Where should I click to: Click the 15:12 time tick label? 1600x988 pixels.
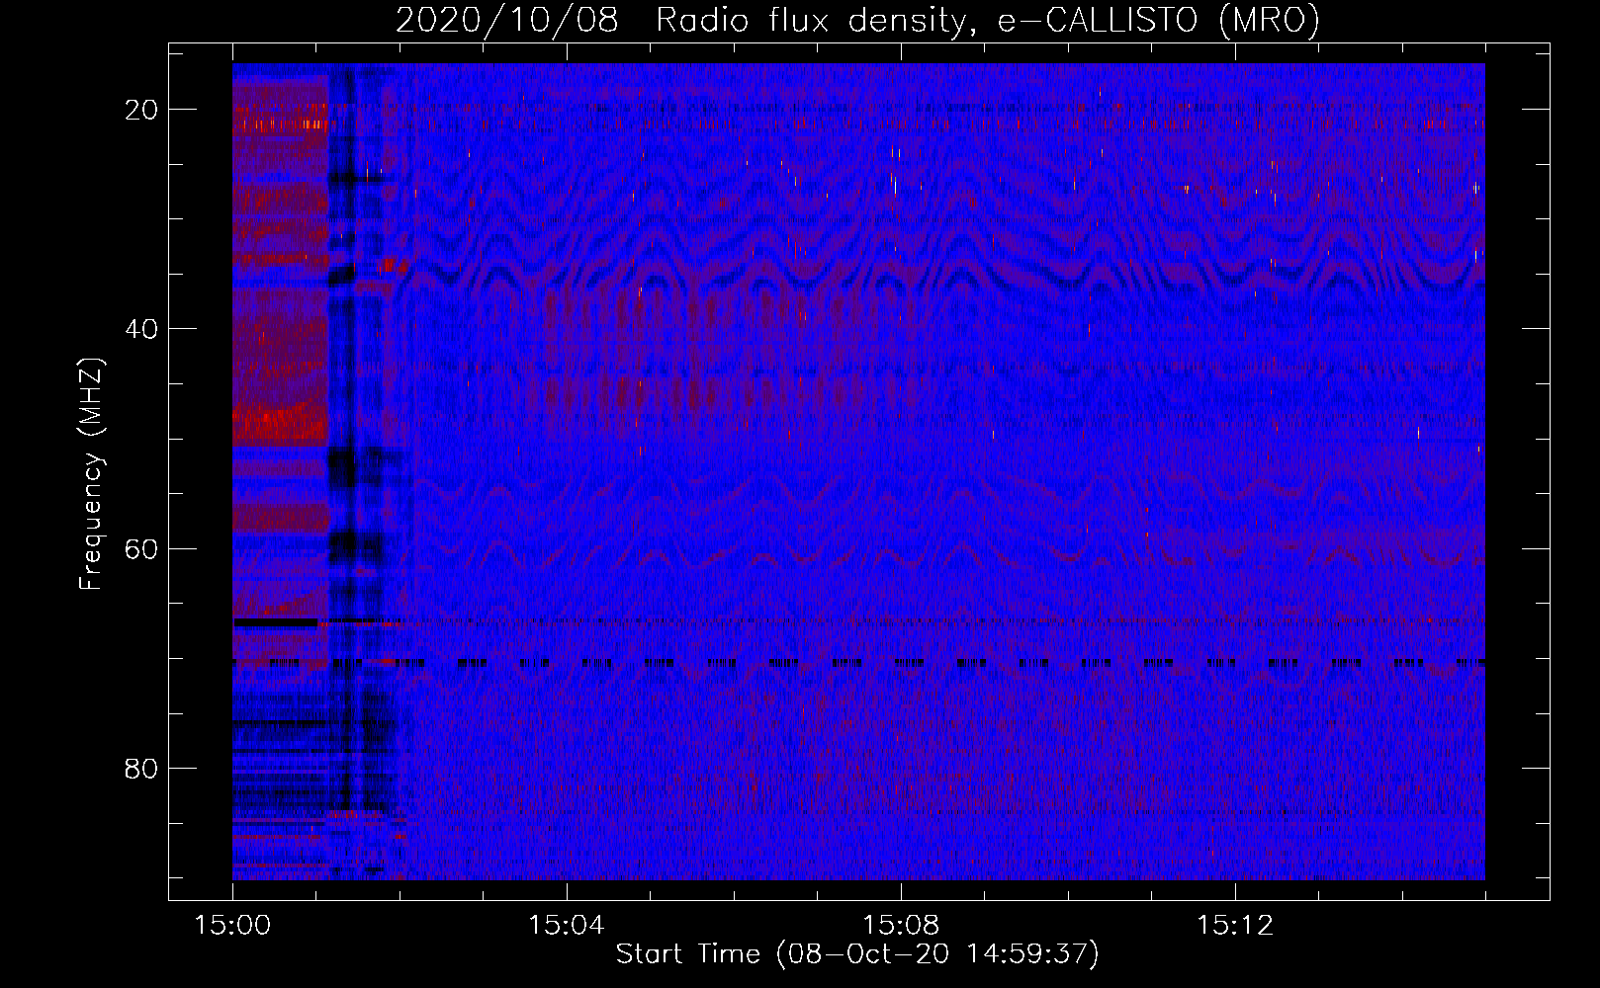click(1235, 926)
